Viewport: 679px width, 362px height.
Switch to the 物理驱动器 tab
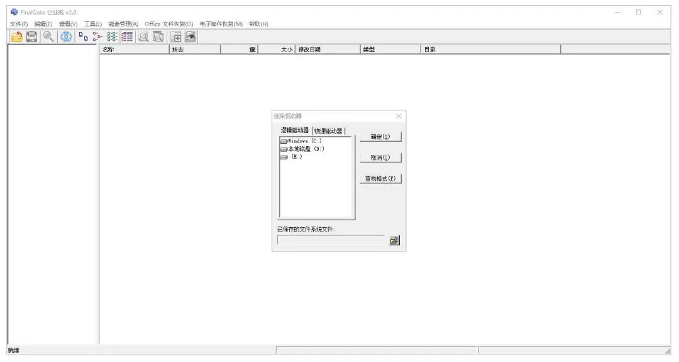tap(328, 131)
